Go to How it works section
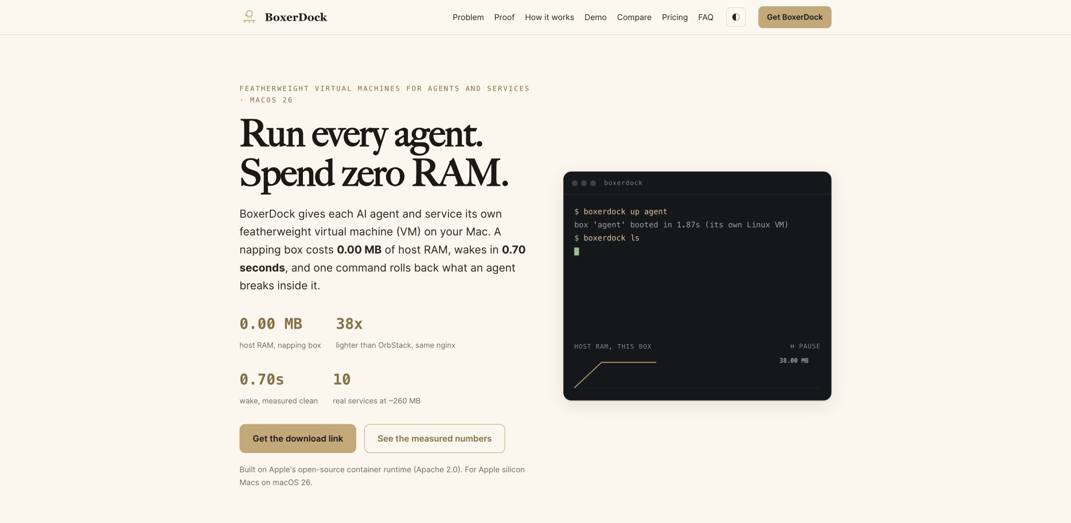This screenshot has width=1071, height=523. (550, 17)
